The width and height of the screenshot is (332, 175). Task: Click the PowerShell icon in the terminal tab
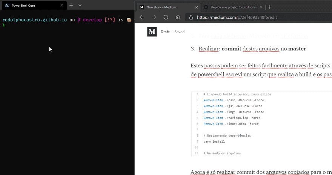click(x=7, y=6)
